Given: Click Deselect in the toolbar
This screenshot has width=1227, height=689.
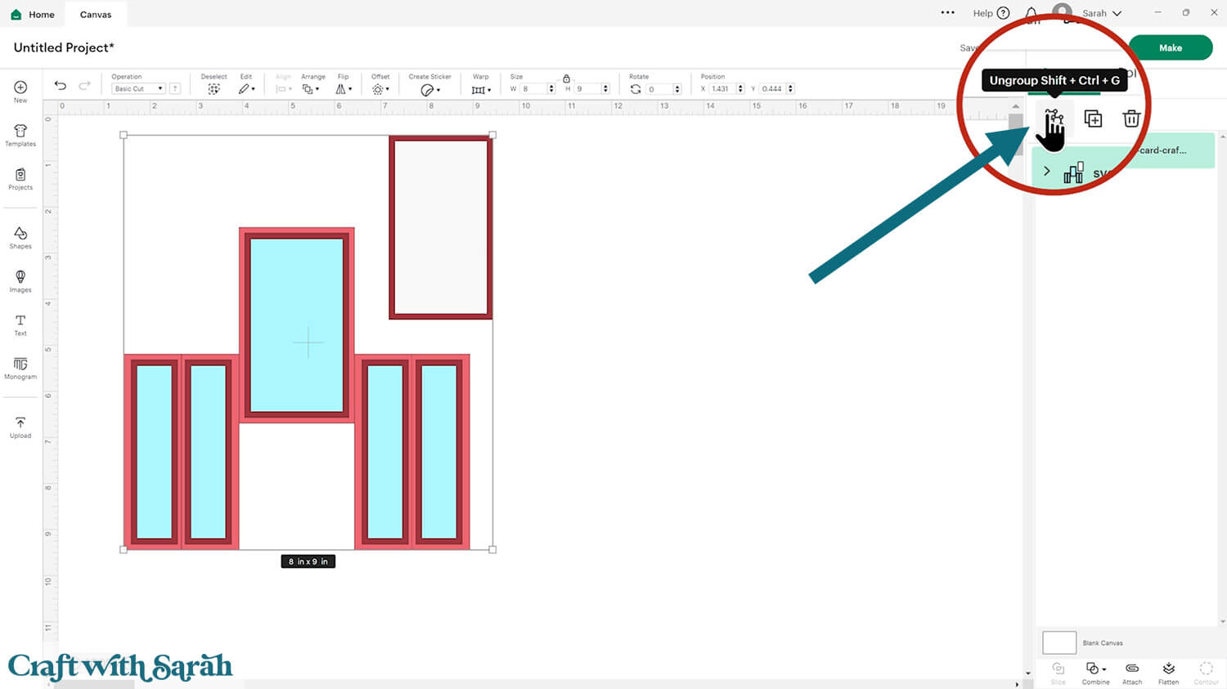Looking at the screenshot, I should (x=213, y=88).
